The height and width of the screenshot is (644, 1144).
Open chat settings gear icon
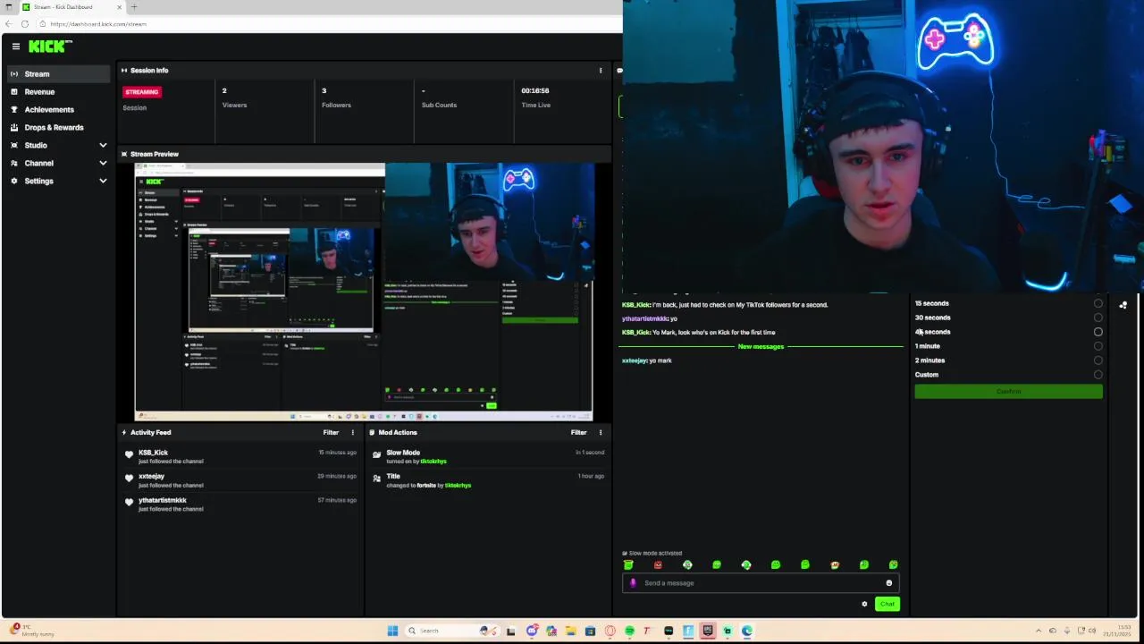(x=864, y=605)
